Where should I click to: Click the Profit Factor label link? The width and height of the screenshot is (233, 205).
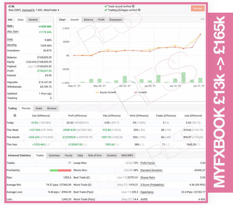tap(148, 163)
